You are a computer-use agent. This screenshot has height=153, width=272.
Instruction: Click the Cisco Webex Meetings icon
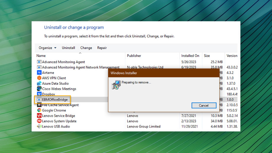tap(39, 89)
